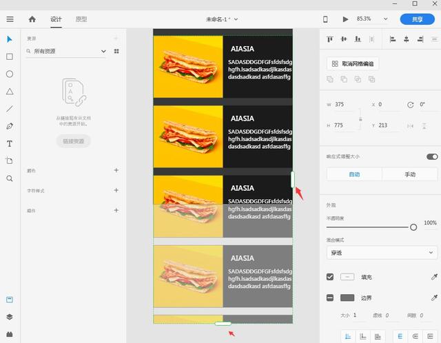Select outer stroke alignment option
Viewport: 441px width, 343px height.
point(363,336)
